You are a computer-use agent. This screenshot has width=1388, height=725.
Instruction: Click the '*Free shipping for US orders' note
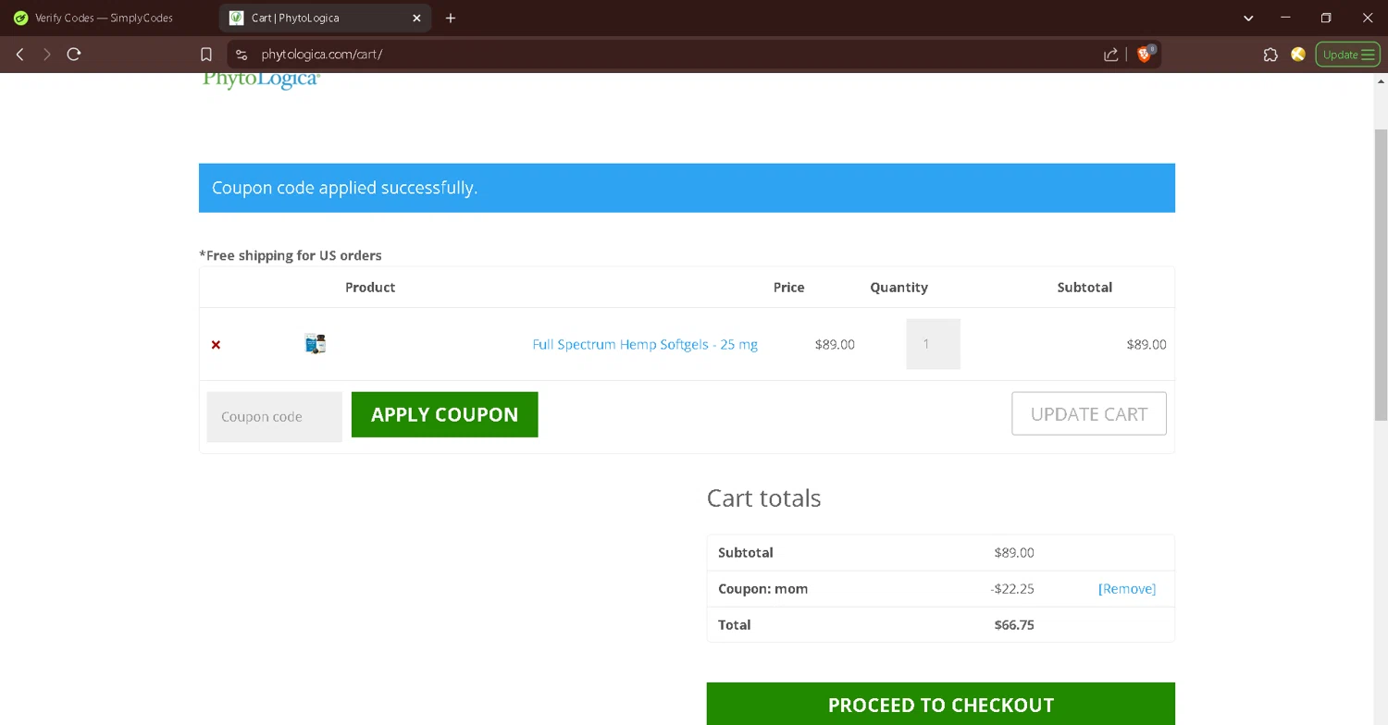tap(291, 255)
